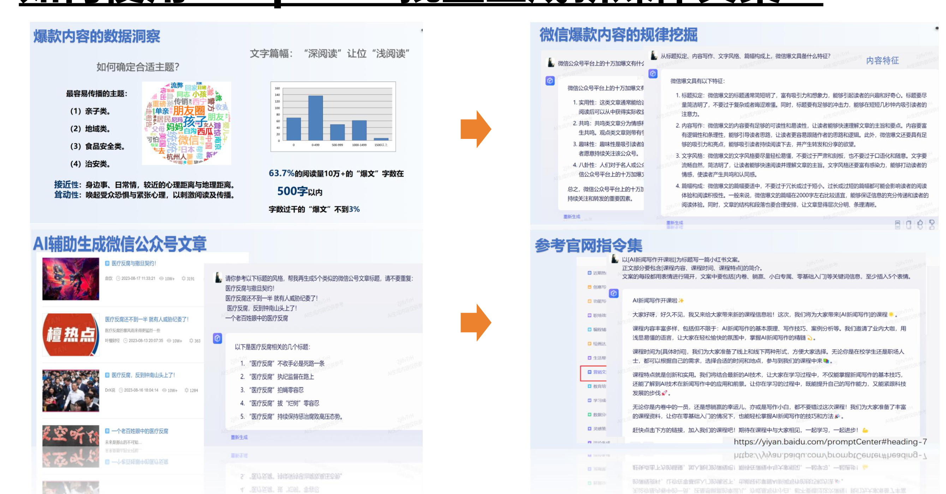The height and width of the screenshot is (494, 946).
Task: Open article 医疗反腐还不到一半 就有人威胁纪委了!
Action: [147, 319]
